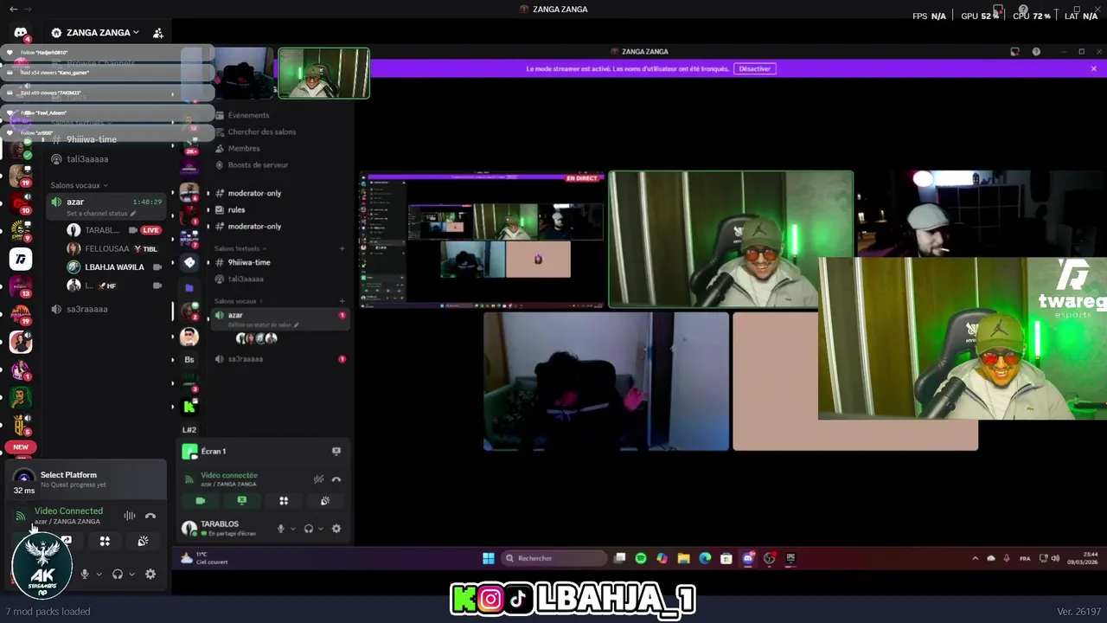Click the invite people icon beside ZANGA ZANGA

point(158,33)
